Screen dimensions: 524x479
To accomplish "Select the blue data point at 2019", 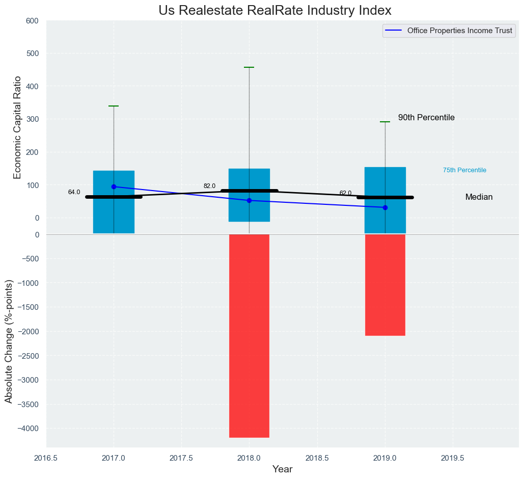I will [385, 207].
